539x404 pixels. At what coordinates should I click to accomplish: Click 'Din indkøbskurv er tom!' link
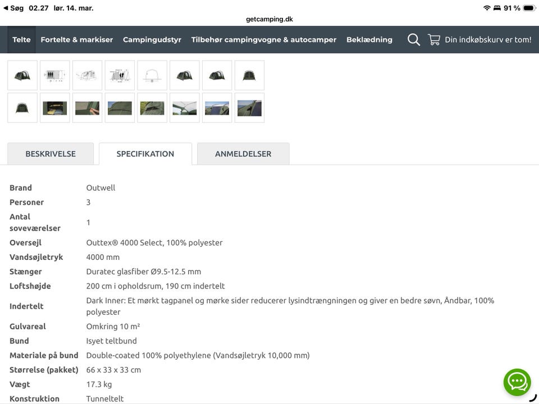click(488, 39)
